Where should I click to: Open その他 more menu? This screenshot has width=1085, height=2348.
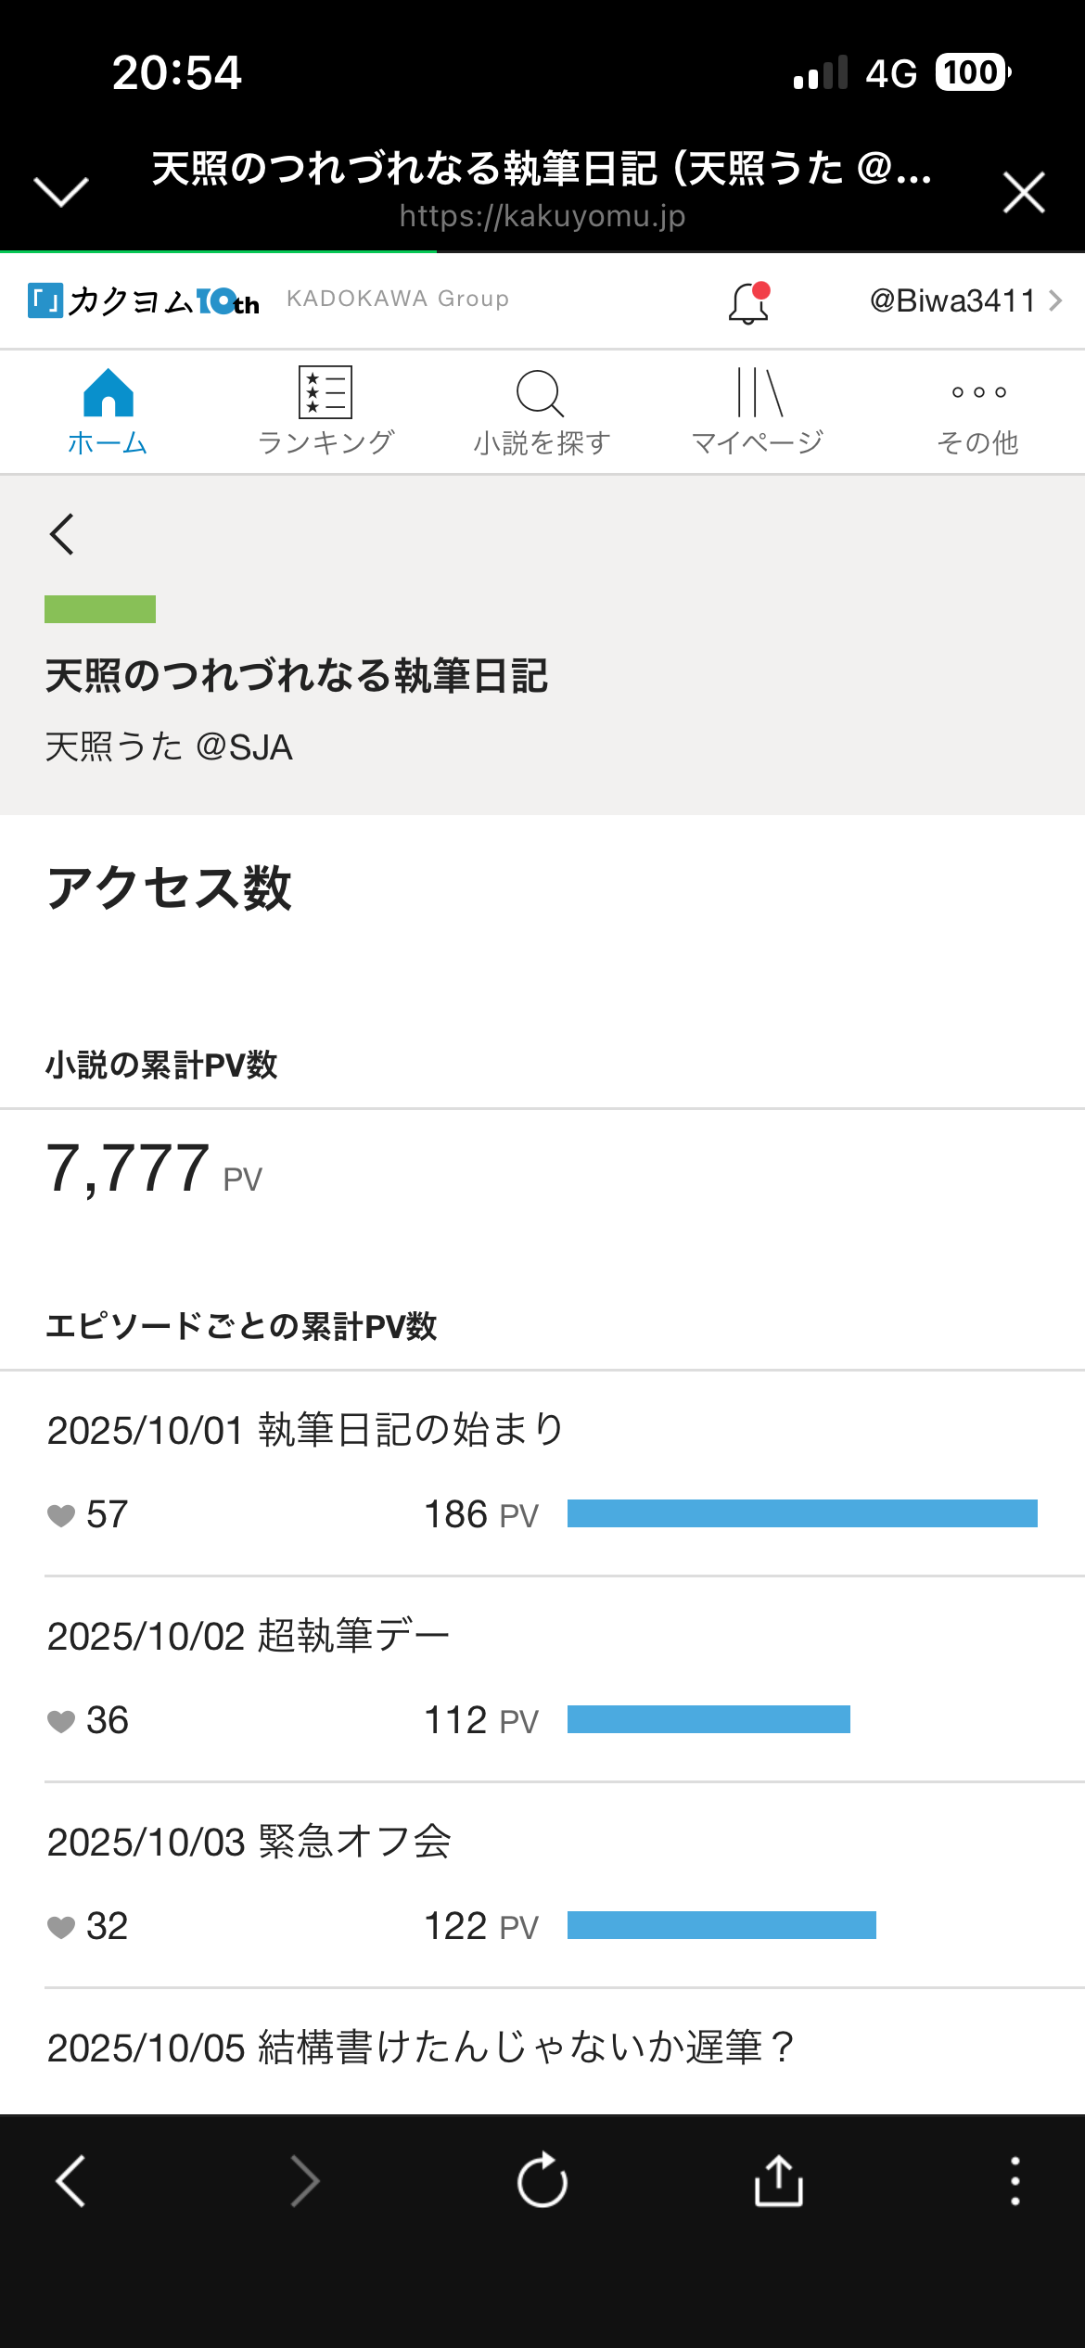pyautogui.click(x=977, y=412)
